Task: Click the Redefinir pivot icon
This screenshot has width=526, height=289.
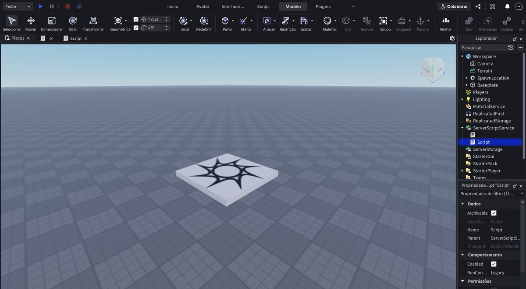Action: click(204, 21)
